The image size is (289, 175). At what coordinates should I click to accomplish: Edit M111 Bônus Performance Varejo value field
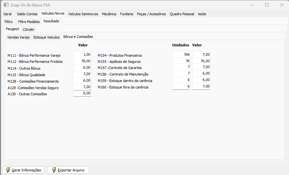[x=82, y=55]
